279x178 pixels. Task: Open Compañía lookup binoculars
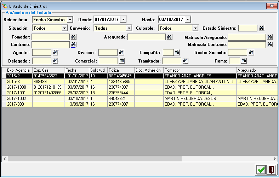click(177, 53)
